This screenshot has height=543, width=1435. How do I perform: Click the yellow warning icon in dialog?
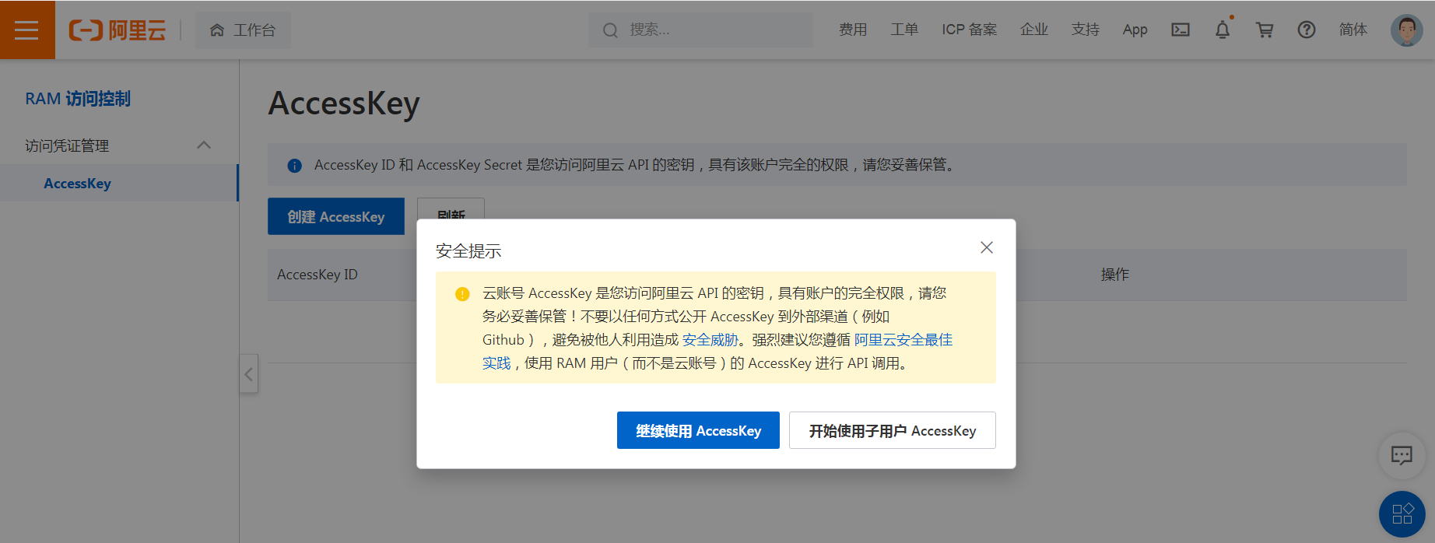tap(462, 294)
